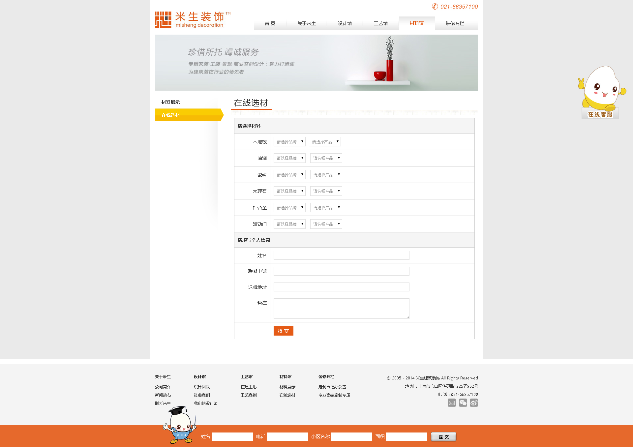Click the phone icon beside 021-66357100
Image resolution: width=633 pixels, height=447 pixels.
435,7
